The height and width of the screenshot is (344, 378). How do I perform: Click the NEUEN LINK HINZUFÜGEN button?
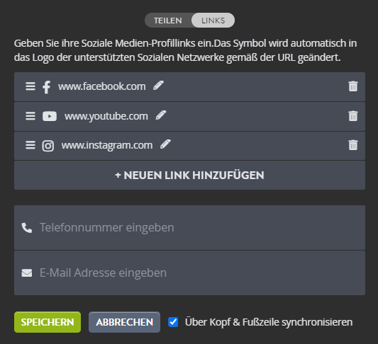189,175
